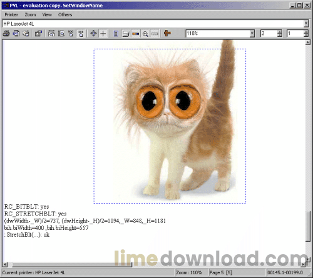Click the zoom 100 icon

coord(71,33)
